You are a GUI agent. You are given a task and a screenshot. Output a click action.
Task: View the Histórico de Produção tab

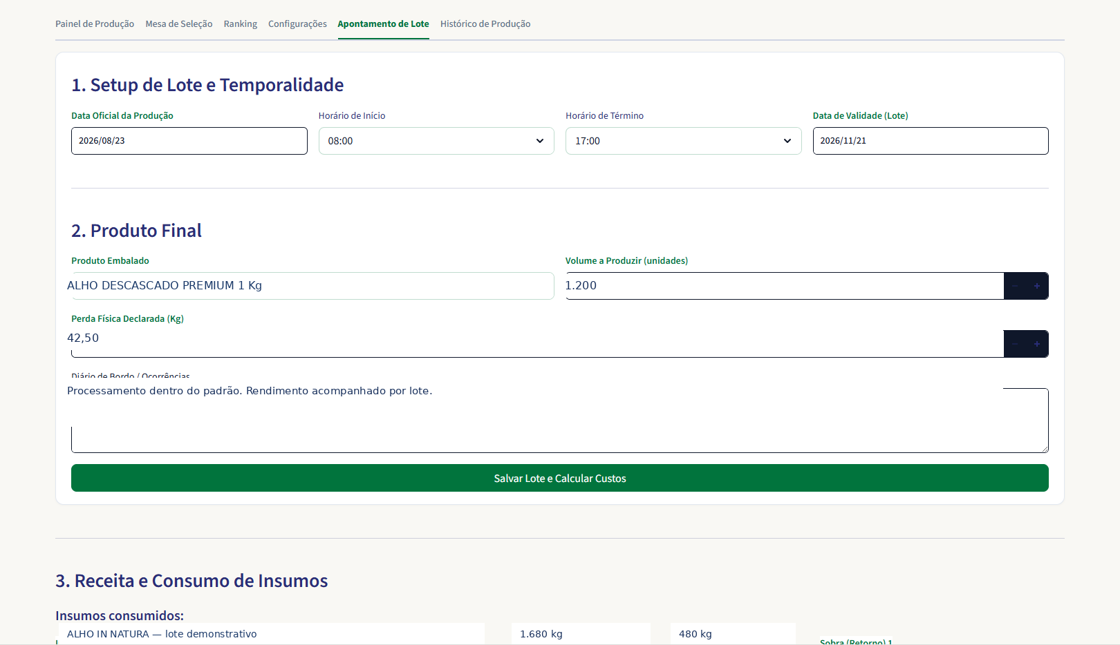click(x=485, y=23)
